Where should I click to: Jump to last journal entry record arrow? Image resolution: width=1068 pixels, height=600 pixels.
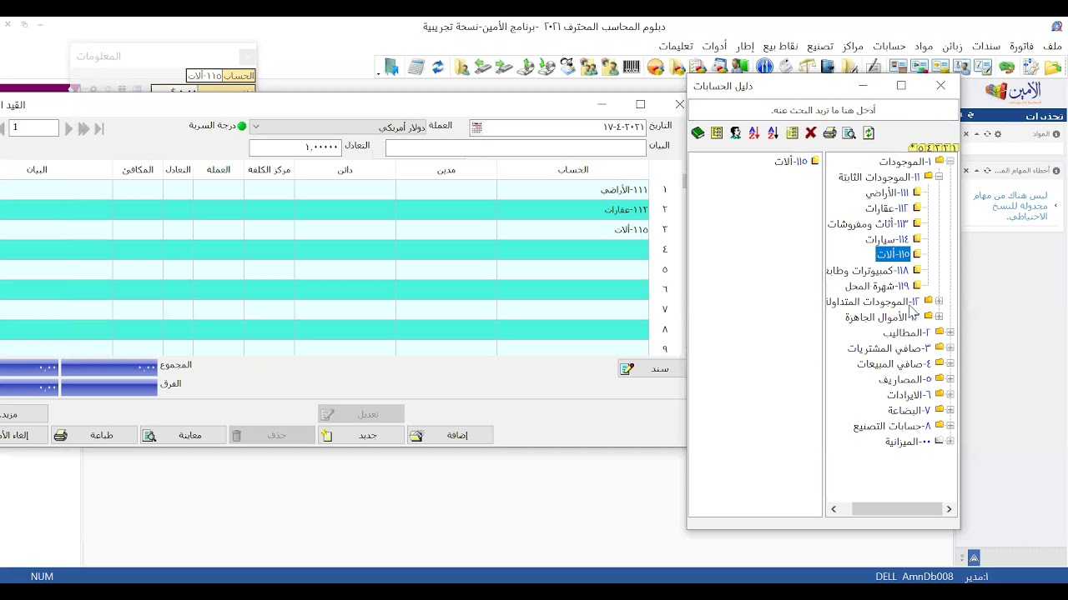click(x=98, y=128)
